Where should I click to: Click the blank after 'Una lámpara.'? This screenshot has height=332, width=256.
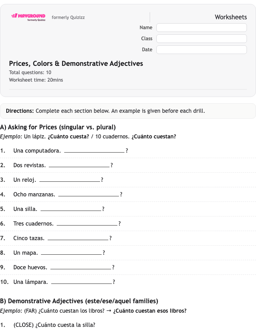tap(82, 282)
